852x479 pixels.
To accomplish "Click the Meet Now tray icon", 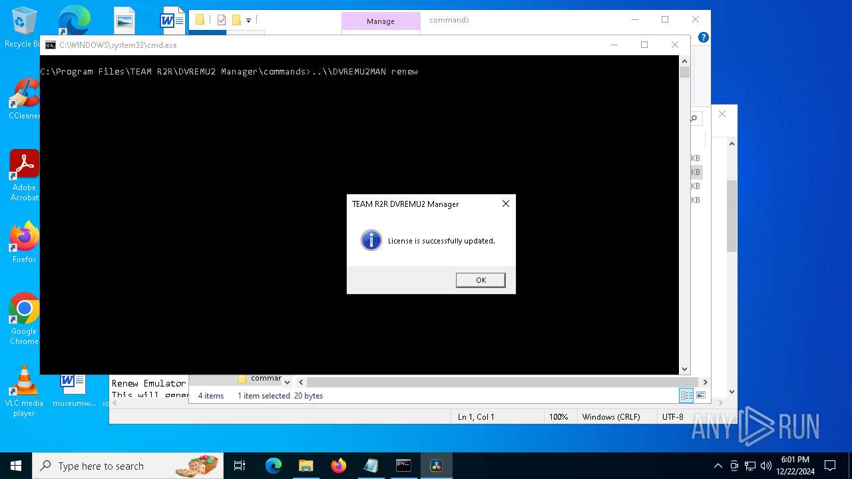I will tap(734, 466).
